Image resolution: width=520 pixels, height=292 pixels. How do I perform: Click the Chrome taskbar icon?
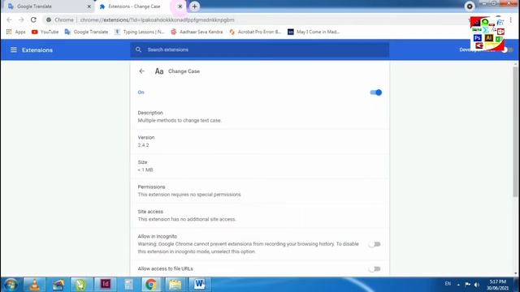pyautogui.click(x=151, y=285)
